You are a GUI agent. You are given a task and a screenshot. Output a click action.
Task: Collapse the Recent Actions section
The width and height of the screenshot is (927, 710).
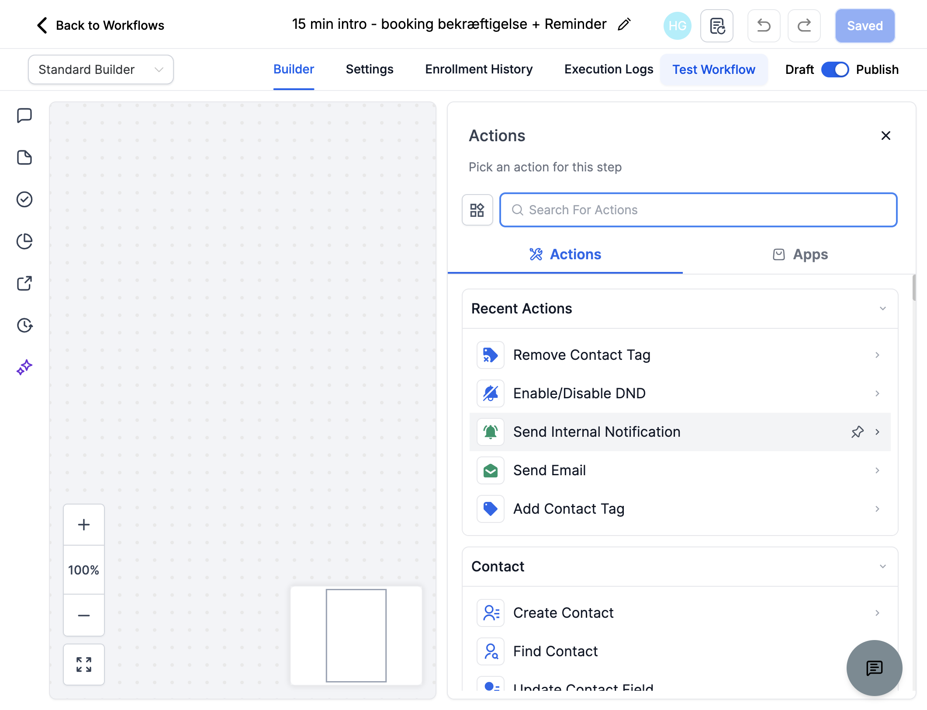point(883,309)
